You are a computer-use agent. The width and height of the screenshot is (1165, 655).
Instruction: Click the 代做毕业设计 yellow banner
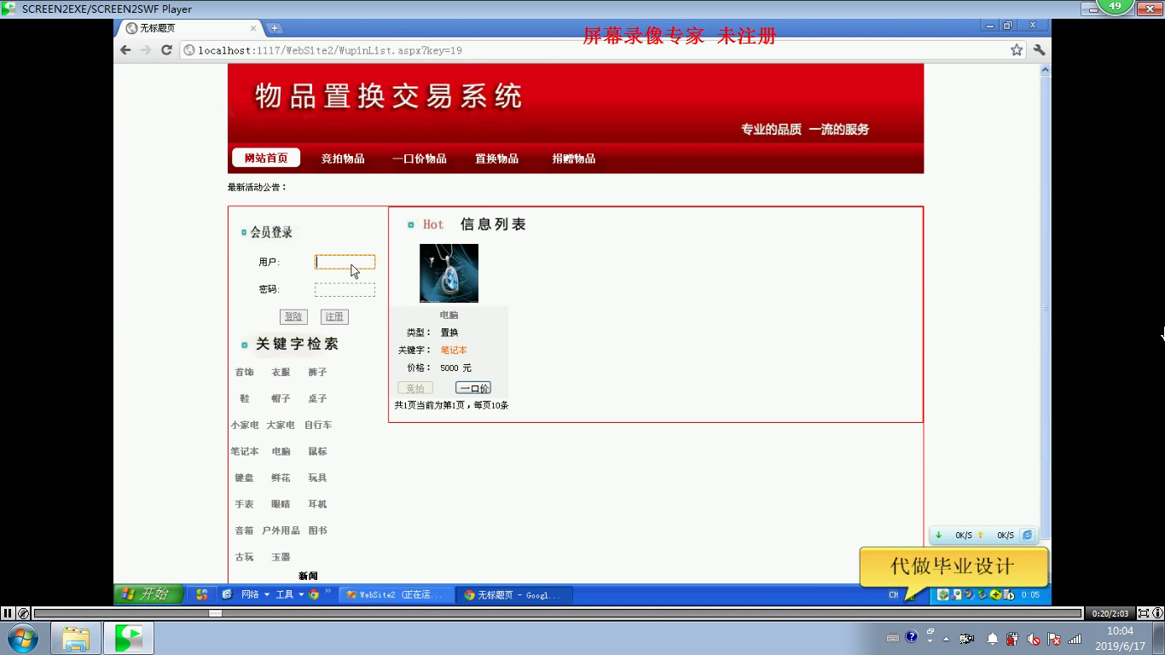[x=953, y=566]
